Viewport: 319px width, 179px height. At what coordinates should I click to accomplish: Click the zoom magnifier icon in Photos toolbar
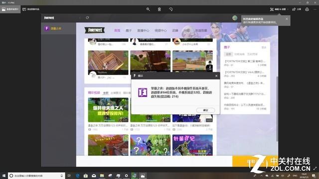(x=148, y=9)
